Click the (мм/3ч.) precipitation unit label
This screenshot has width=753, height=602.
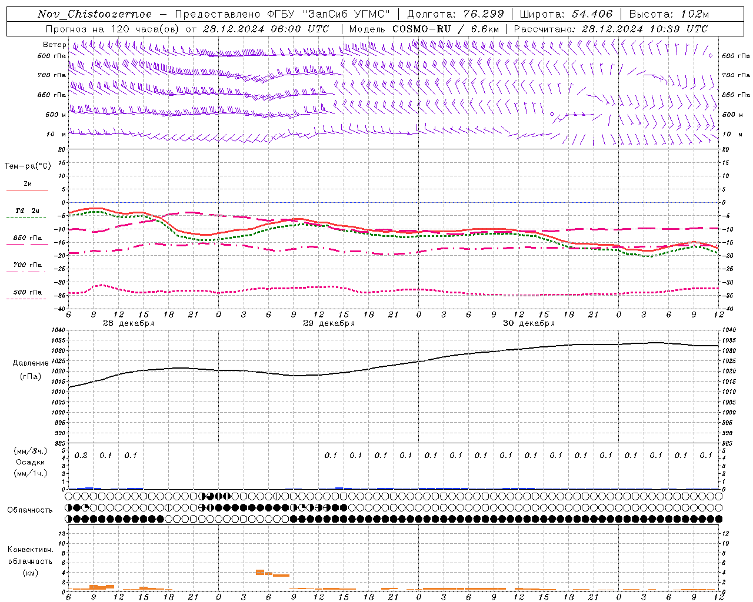coord(31,451)
